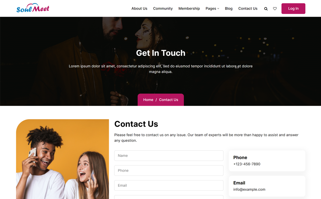Focus the Phone input field

tap(169, 170)
